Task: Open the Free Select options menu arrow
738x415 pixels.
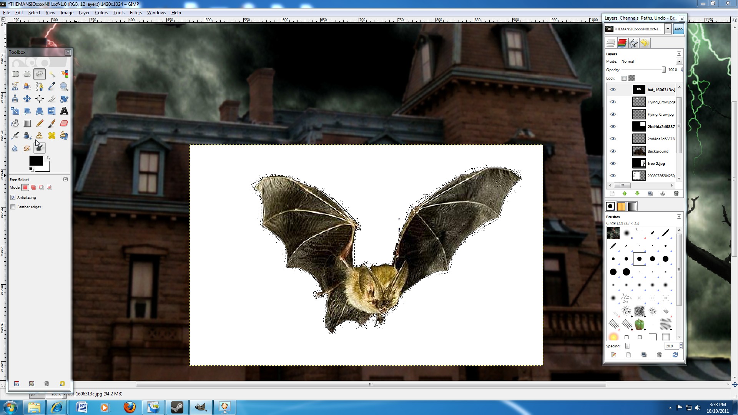Action: (x=65, y=179)
